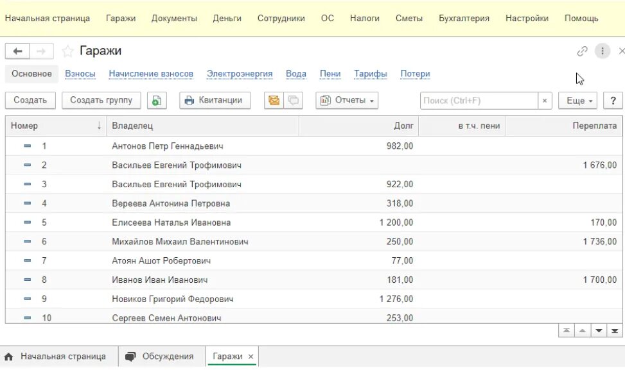The width and height of the screenshot is (625, 370).
Task: Close the Гаражи tab at the bottom
Action: tap(251, 357)
